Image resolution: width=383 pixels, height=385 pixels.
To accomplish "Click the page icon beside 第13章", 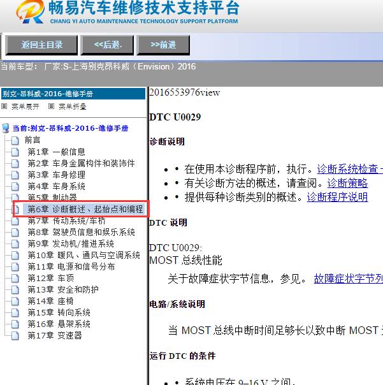I will pyautogui.click(x=15, y=290).
